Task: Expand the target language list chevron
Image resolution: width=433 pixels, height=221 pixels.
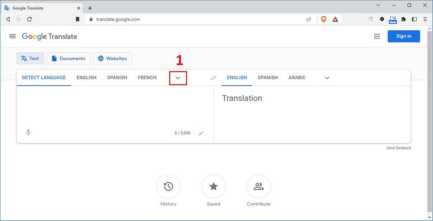Action: [327, 78]
